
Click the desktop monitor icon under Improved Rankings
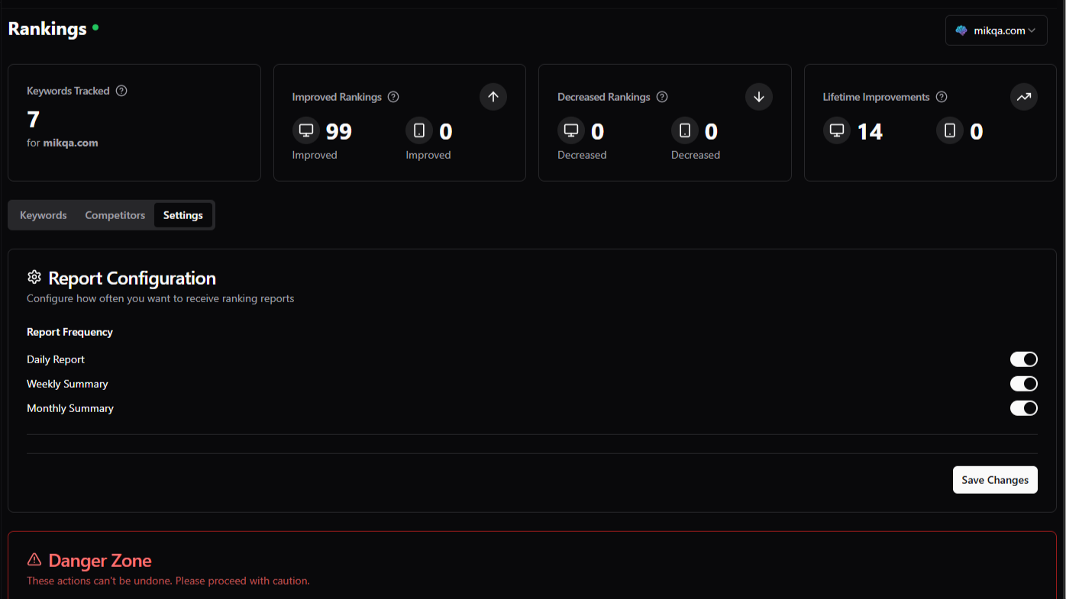point(306,131)
